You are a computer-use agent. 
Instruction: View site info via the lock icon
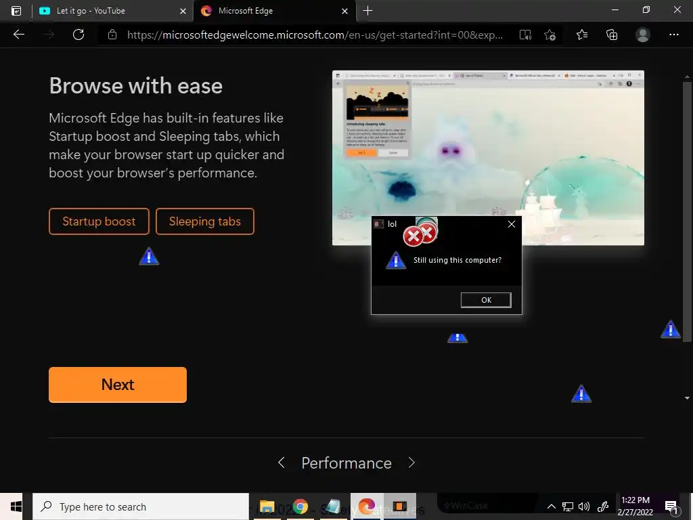(112, 35)
